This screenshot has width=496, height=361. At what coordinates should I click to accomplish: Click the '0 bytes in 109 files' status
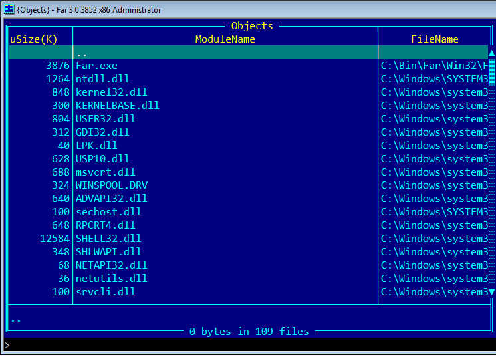coord(249,332)
